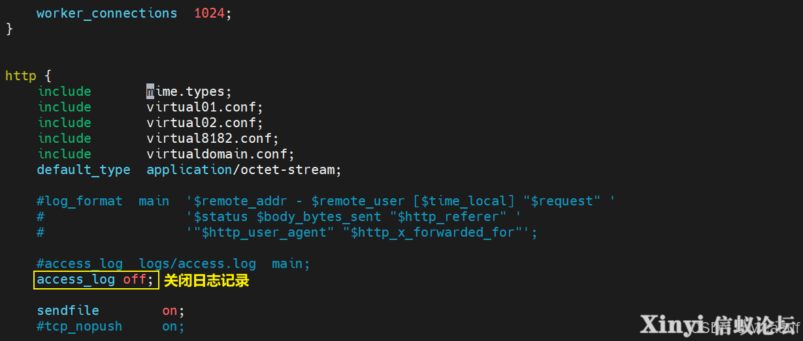Click the virtual8182.conf include entry

click(x=210, y=138)
